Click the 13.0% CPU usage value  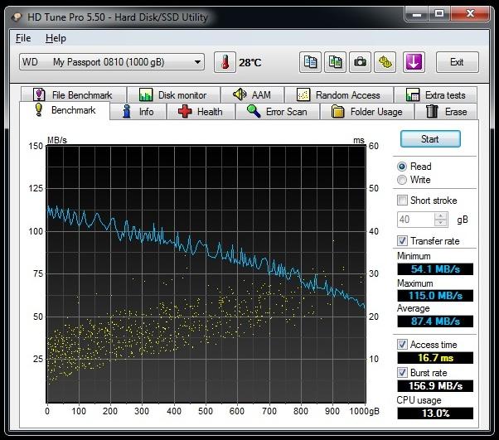tap(435, 413)
